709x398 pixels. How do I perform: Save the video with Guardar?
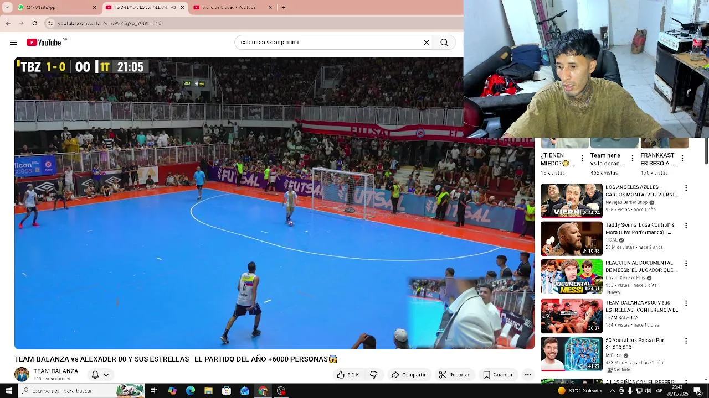click(497, 375)
